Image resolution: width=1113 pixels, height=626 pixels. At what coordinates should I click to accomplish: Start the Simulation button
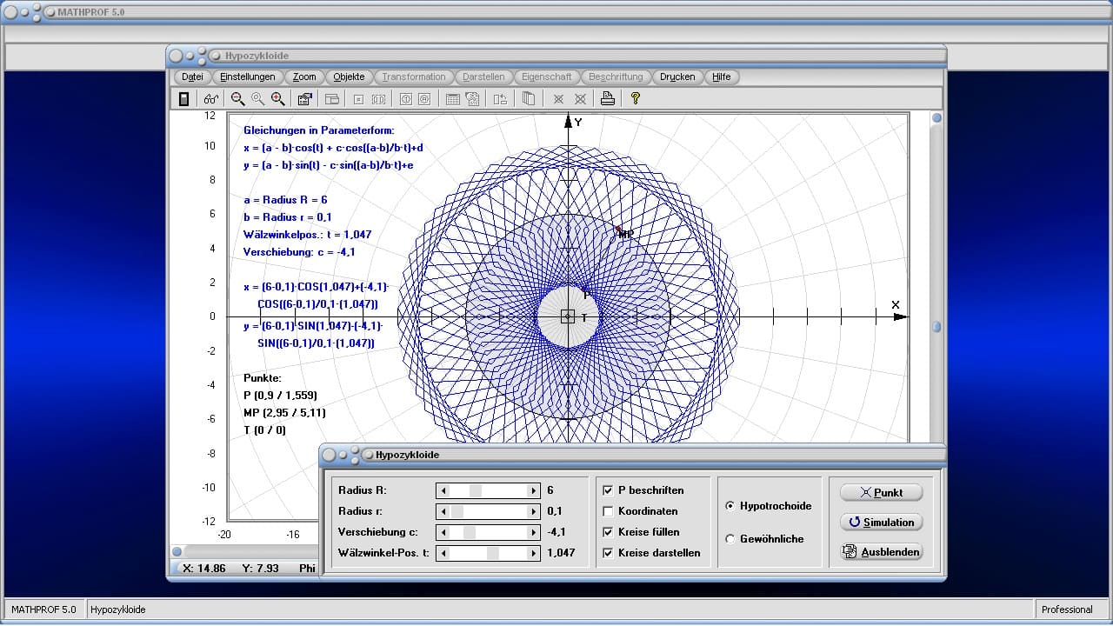pyautogui.click(x=881, y=522)
